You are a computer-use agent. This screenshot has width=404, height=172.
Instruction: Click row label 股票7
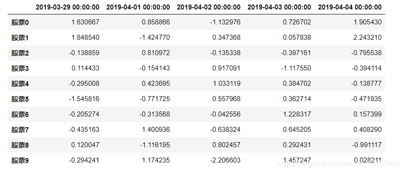(20, 130)
